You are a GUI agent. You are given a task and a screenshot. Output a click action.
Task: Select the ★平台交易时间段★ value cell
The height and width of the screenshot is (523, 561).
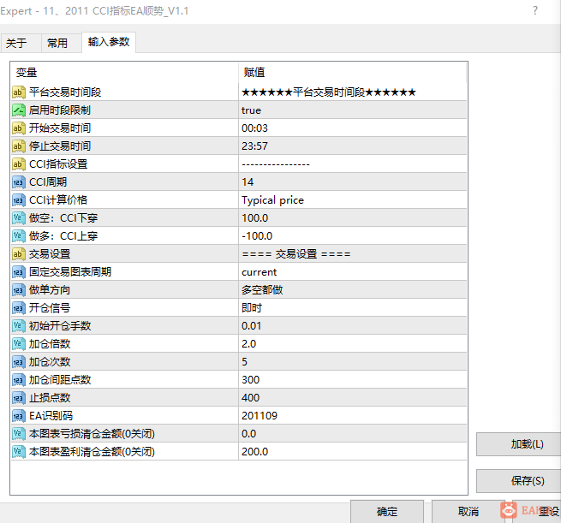point(352,92)
